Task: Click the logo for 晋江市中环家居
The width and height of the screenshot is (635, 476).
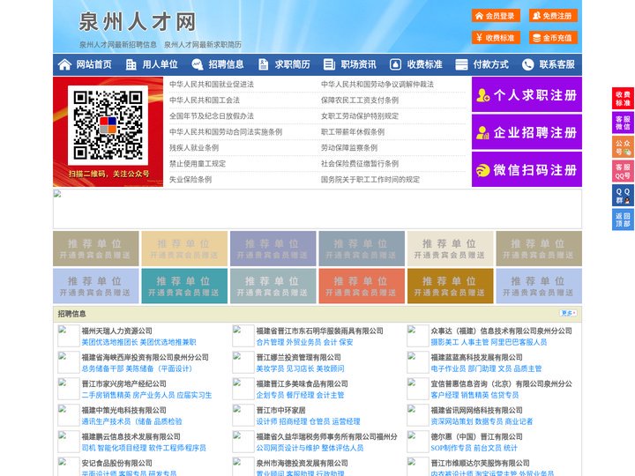Action: coord(243,415)
